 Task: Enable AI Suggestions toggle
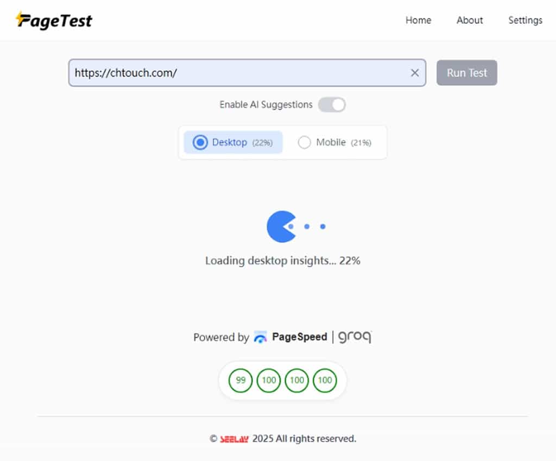[x=332, y=104]
